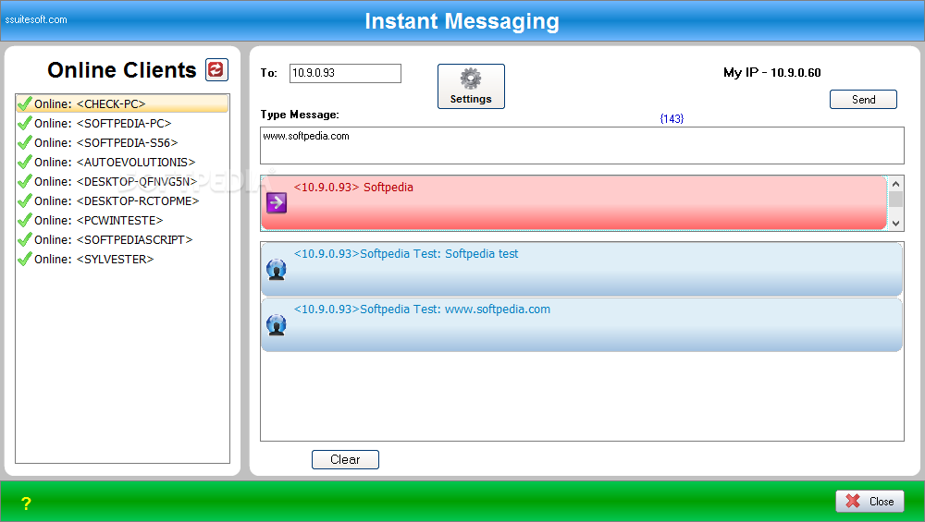Select client DESKTOP-QFNVG5N
Image resolution: width=925 pixels, height=522 pixels.
click(122, 181)
